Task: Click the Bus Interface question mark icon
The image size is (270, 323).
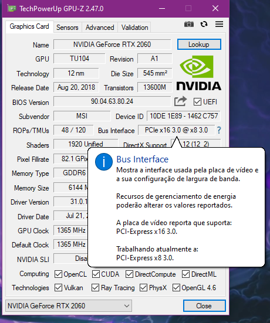Action: click(x=219, y=130)
